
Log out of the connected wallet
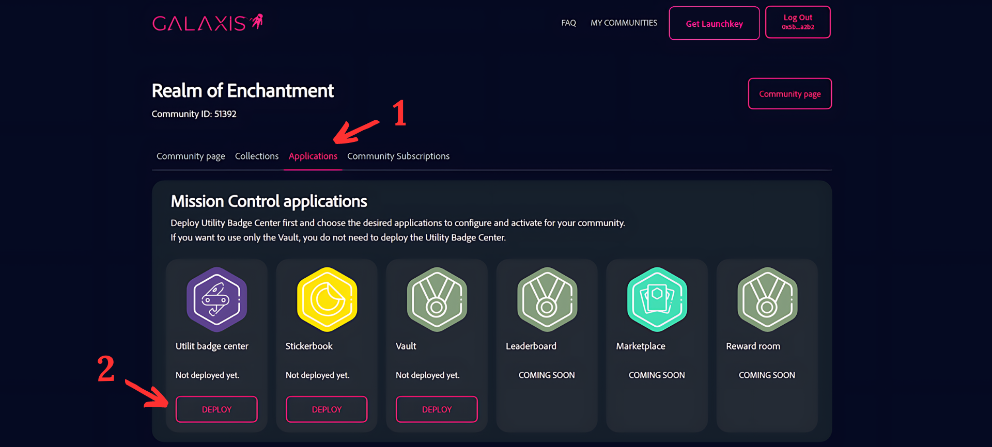[x=797, y=22]
